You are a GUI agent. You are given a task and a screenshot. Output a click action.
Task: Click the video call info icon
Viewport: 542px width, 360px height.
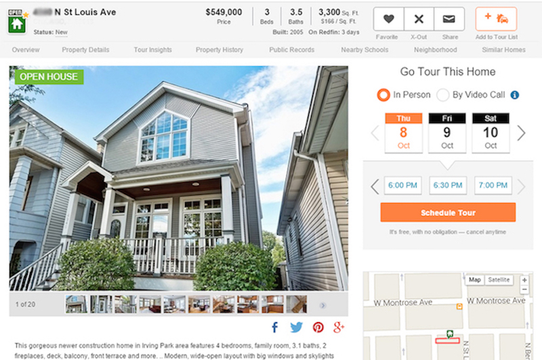pyautogui.click(x=515, y=95)
